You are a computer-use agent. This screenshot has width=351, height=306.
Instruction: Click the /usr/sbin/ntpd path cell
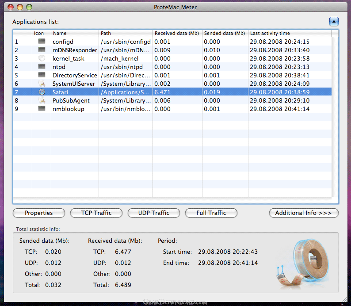[122, 67]
